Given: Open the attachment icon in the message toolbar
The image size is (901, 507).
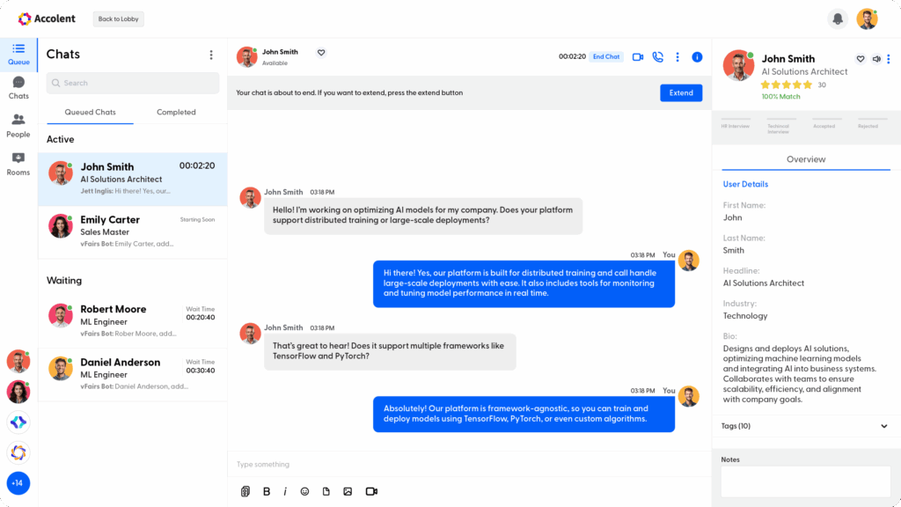Looking at the screenshot, I should click(245, 491).
